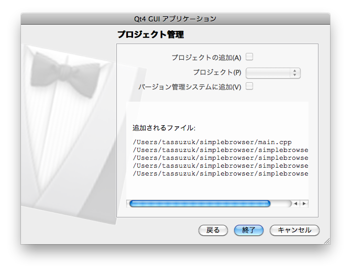Click the horizontal scrollbar's left arrow
Image resolution: width=351 pixels, height=273 pixels.
(x=295, y=203)
